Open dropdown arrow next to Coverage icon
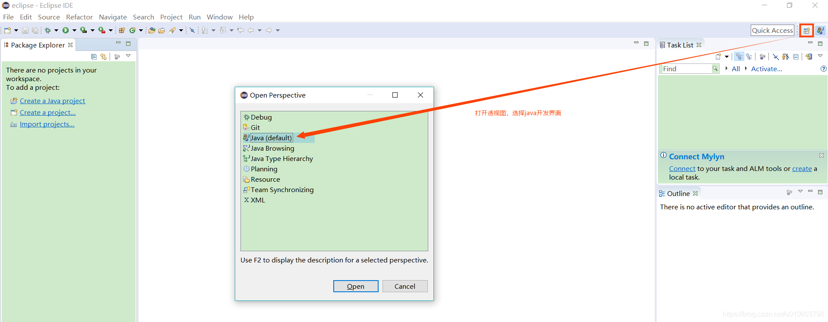This screenshot has width=828, height=322. tap(92, 30)
